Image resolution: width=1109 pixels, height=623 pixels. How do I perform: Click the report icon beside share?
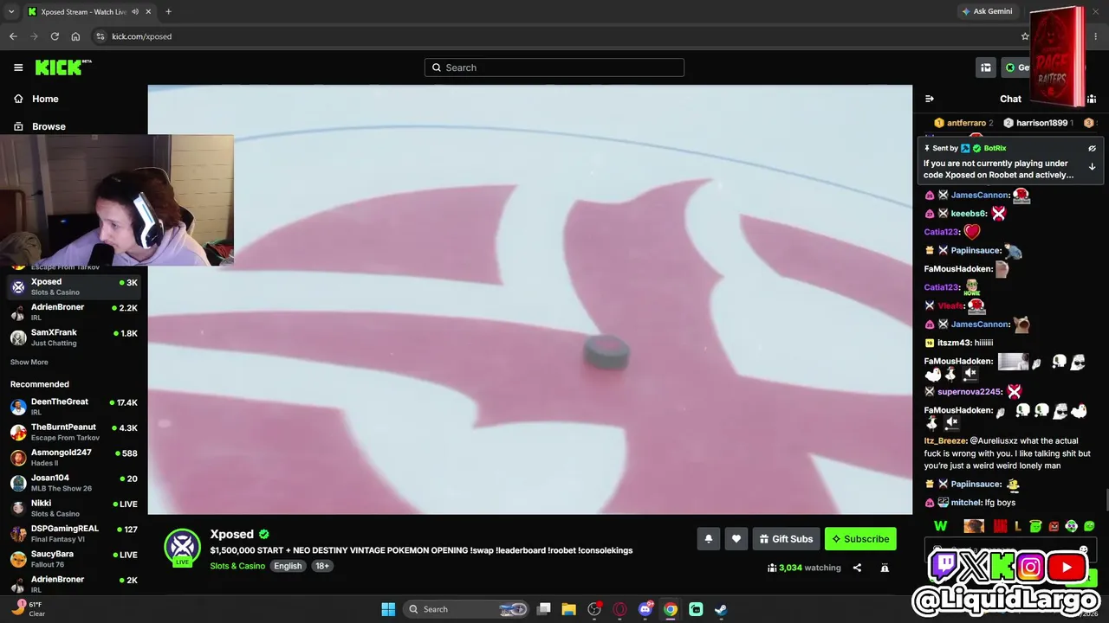coord(885,568)
